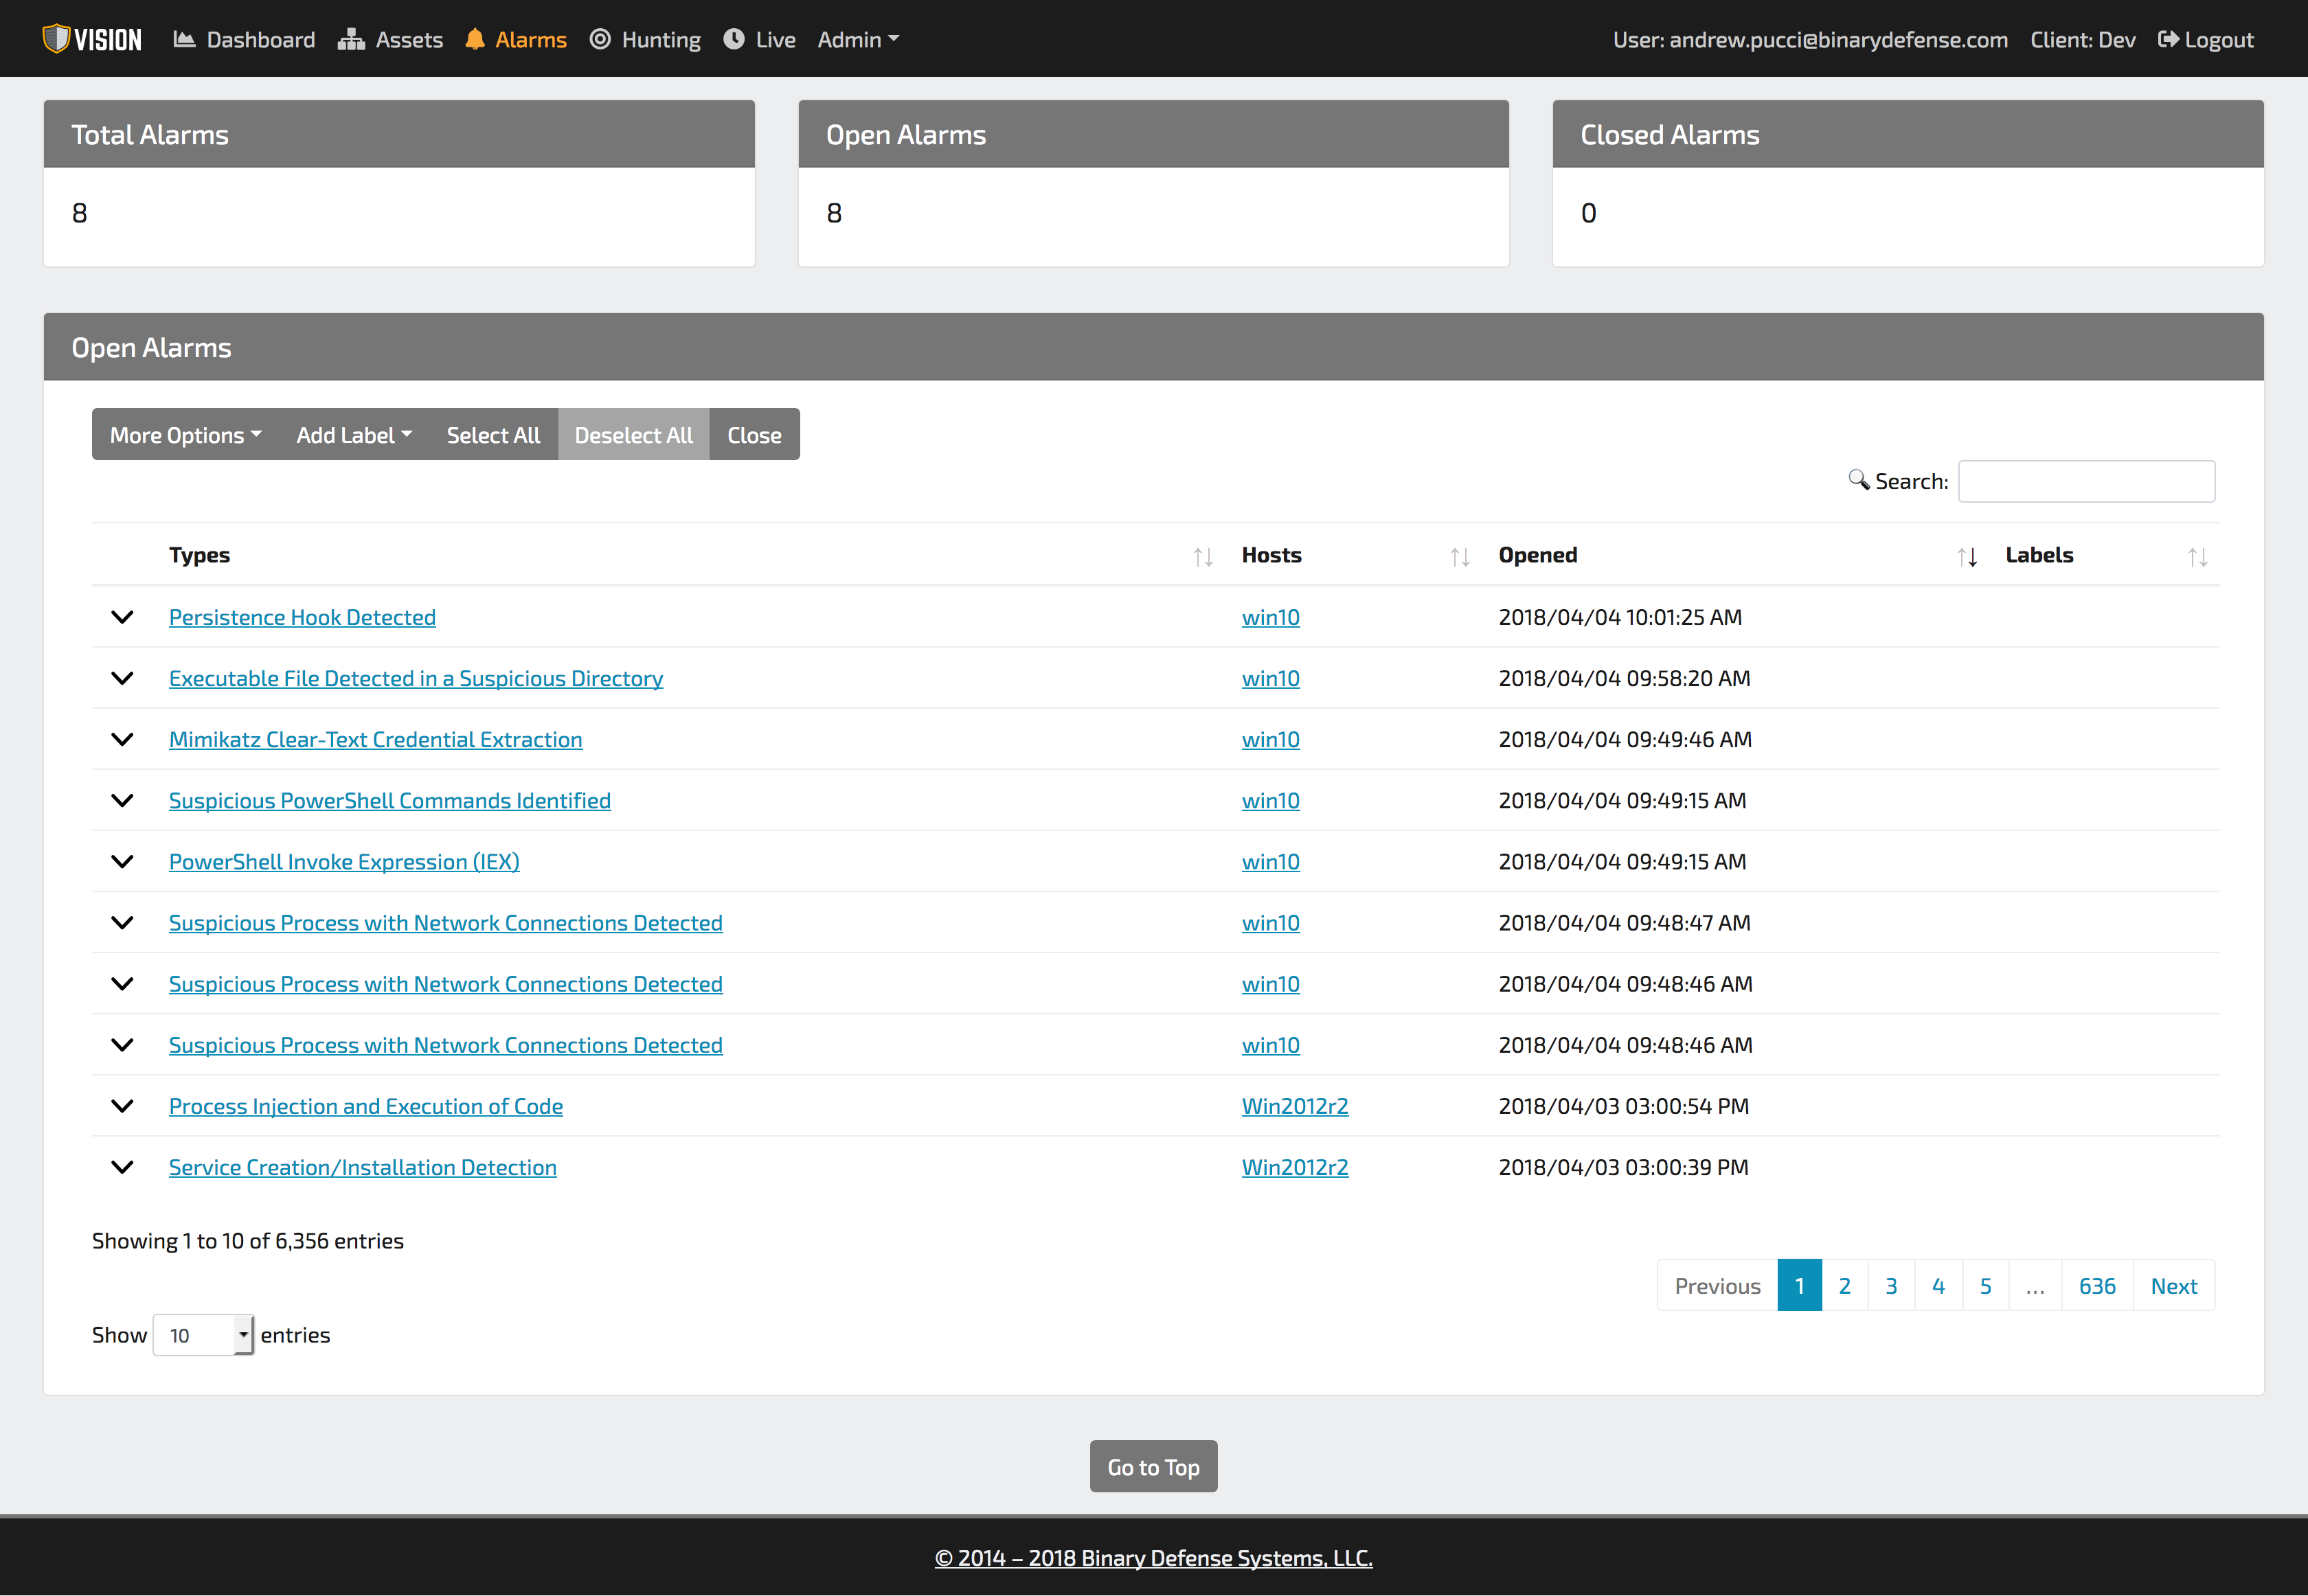2308x1596 pixels.
Task: Click current page 1 button
Action: point(1800,1285)
